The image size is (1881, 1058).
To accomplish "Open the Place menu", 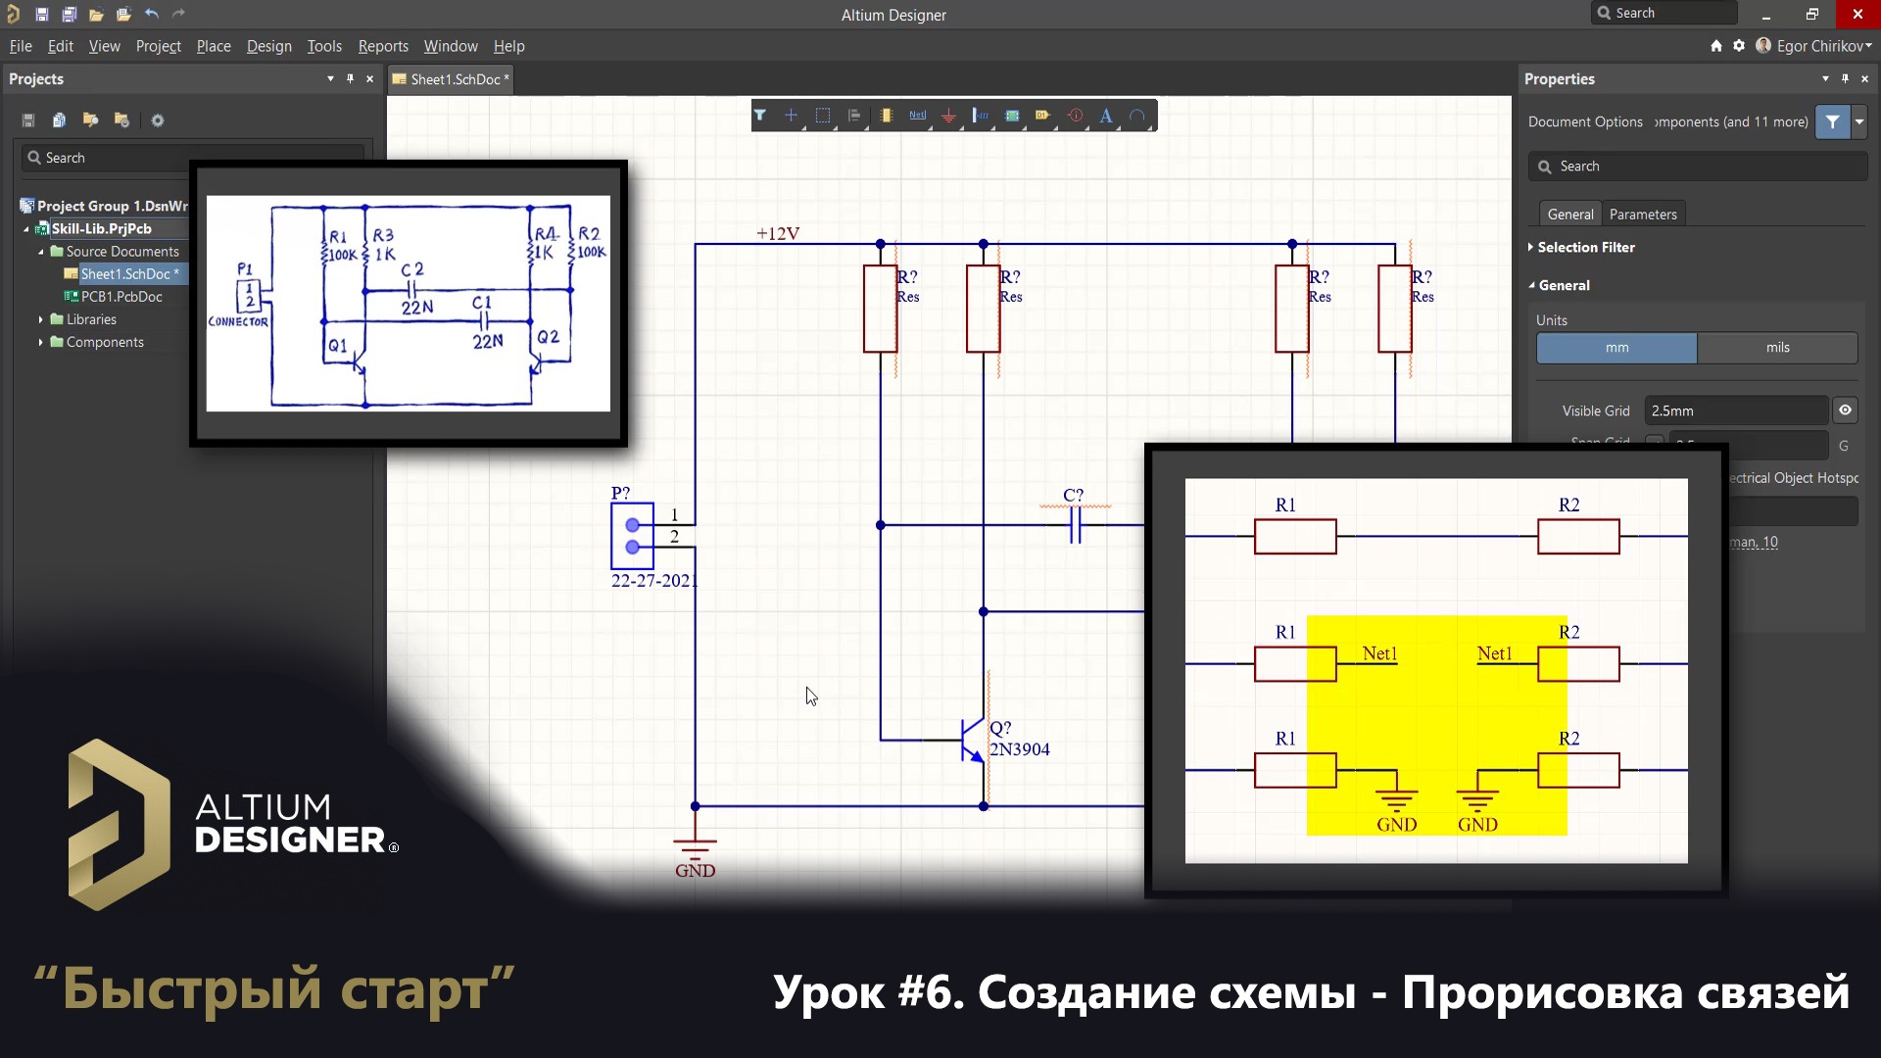I will tap(213, 45).
